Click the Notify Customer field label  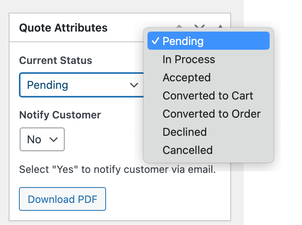[x=60, y=115]
